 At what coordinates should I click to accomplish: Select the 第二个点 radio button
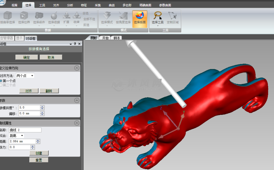[1, 85]
